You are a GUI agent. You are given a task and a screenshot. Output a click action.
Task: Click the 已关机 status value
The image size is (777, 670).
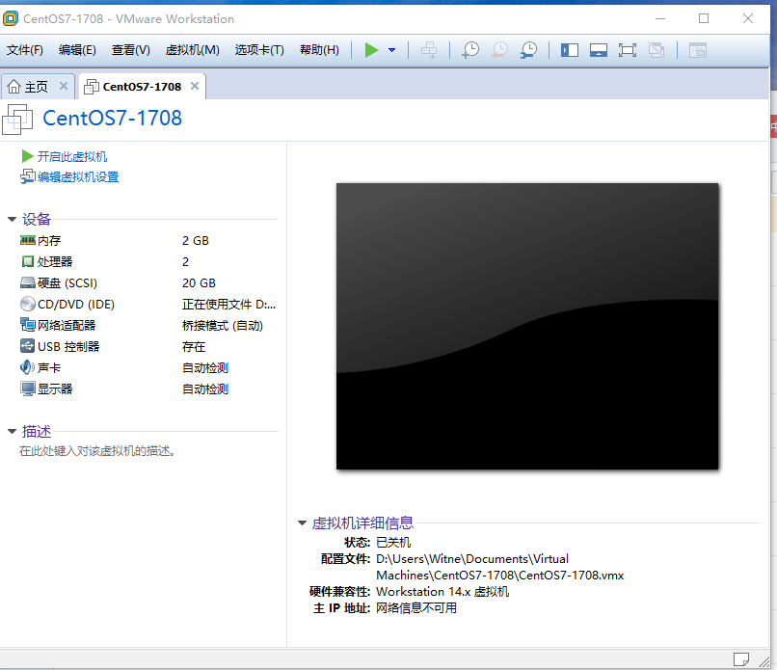[x=393, y=543]
